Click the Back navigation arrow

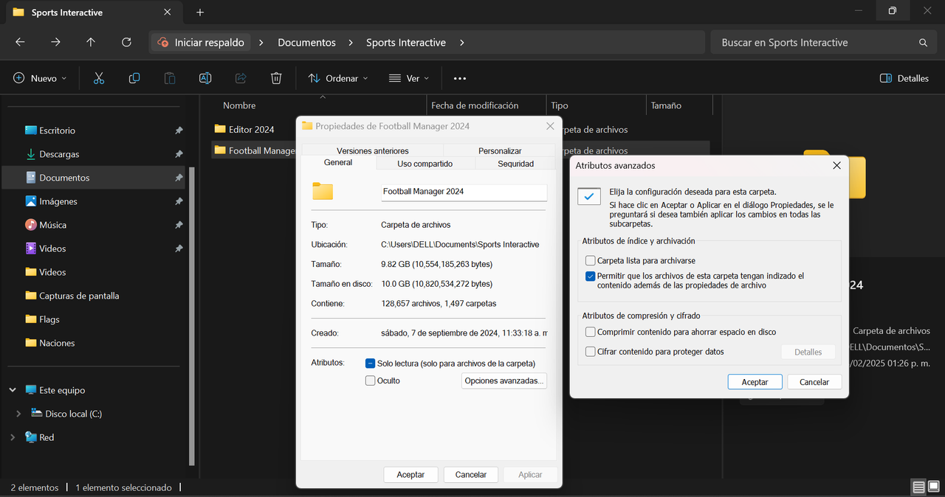click(x=20, y=43)
